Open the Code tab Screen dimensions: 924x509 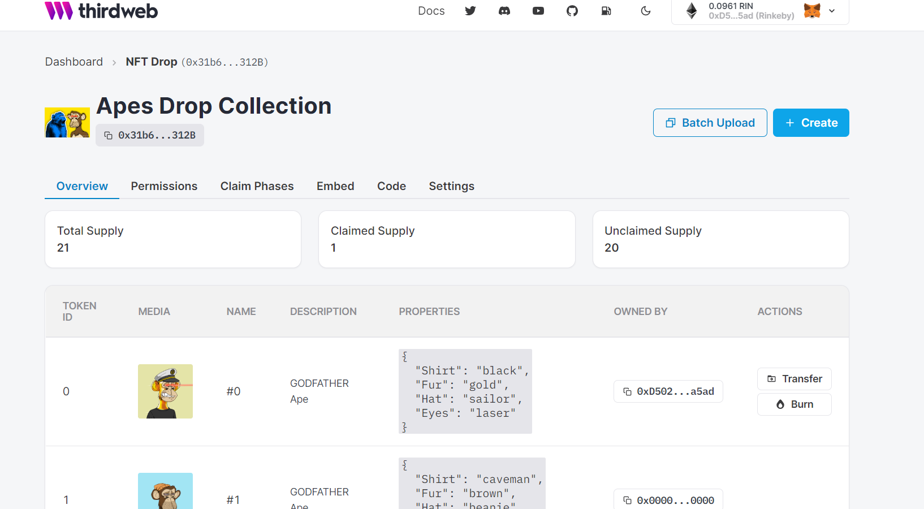pos(392,186)
